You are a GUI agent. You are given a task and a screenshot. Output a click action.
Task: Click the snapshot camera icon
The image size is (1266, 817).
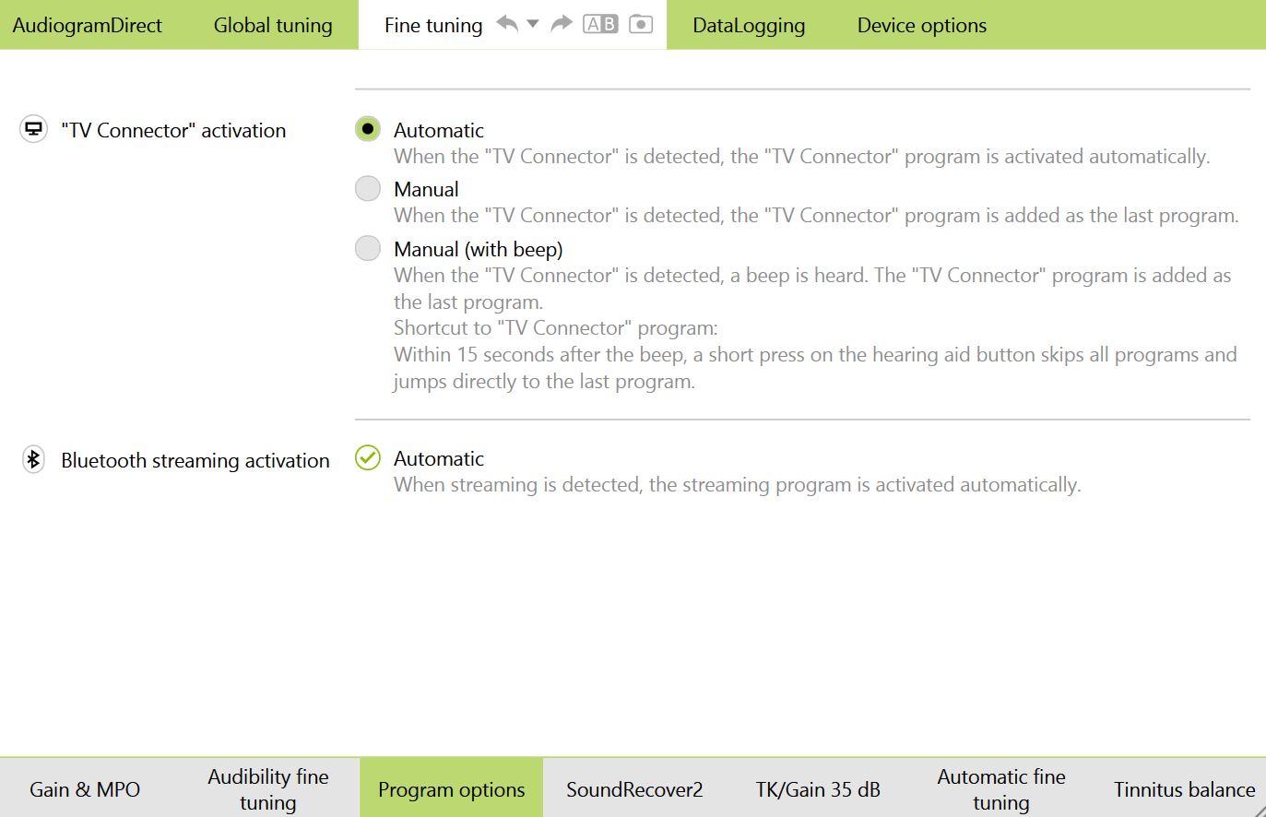pyautogui.click(x=641, y=24)
